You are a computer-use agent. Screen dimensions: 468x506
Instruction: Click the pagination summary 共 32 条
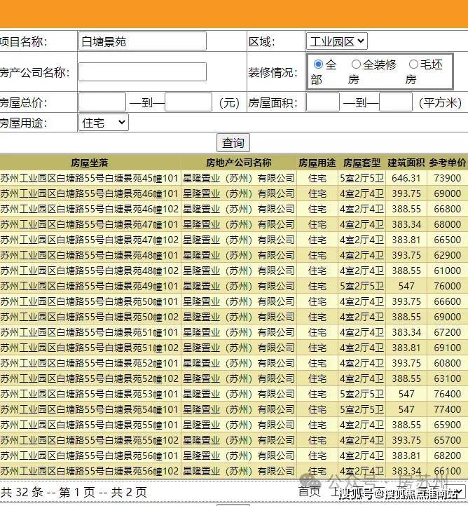click(22, 492)
